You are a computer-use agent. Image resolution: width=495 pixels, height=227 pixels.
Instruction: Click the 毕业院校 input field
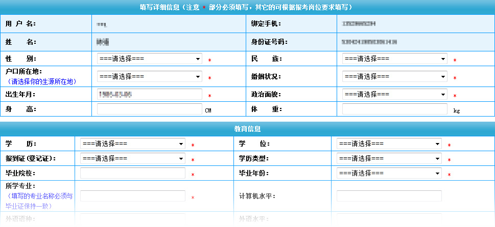click(132, 174)
